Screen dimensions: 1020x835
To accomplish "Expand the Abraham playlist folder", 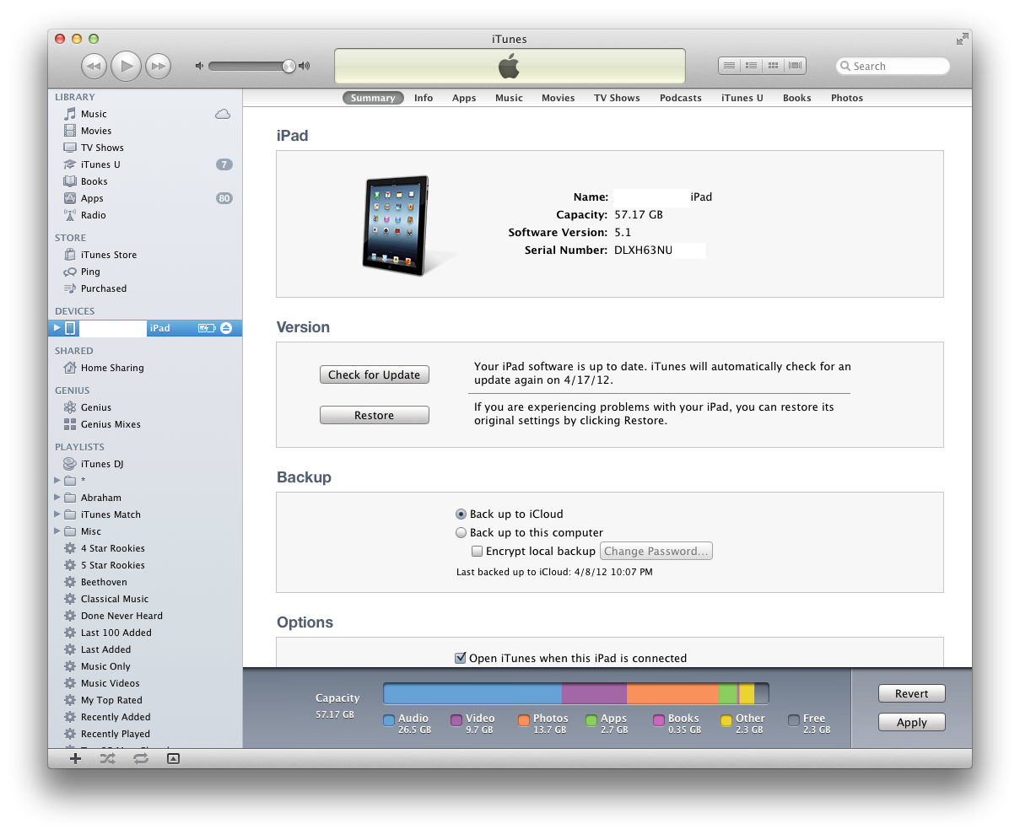I will tap(57, 498).
